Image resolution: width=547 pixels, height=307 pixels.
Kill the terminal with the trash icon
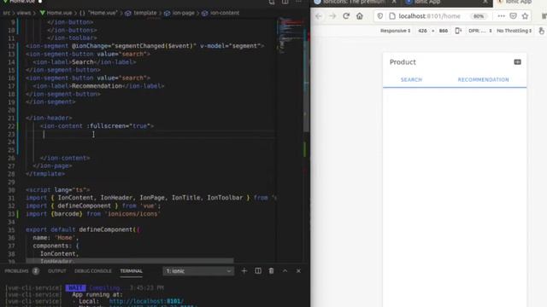pyautogui.click(x=271, y=271)
